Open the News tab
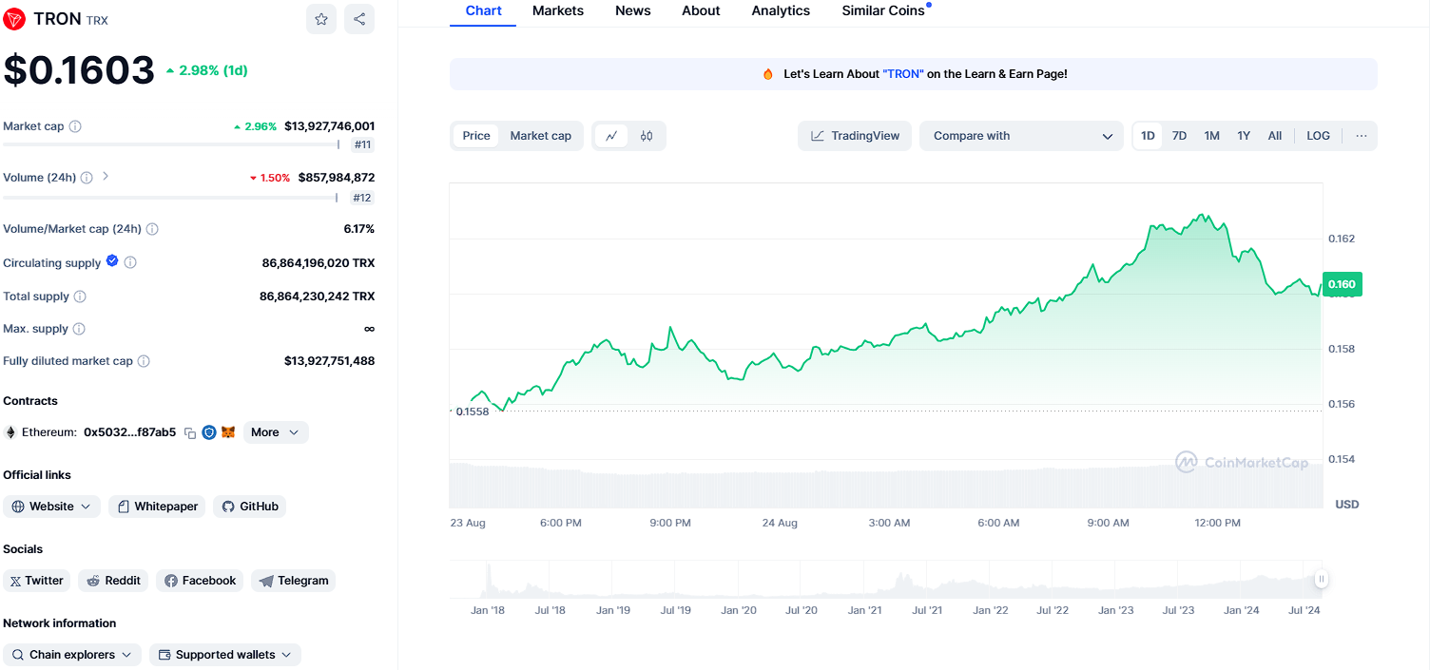The image size is (1430, 670). pyautogui.click(x=633, y=10)
